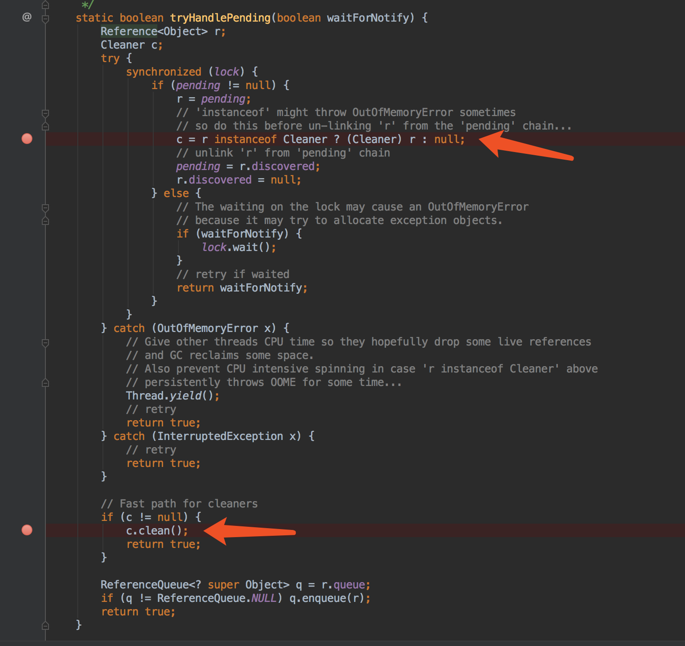Fold comment starting 'Give other threads CPU time'
Viewport: 685px width, 646px height.
pos(45,343)
